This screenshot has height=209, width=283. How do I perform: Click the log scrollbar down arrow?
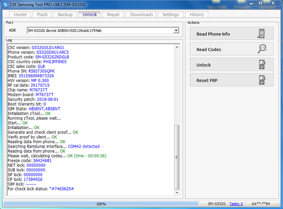[177, 193]
